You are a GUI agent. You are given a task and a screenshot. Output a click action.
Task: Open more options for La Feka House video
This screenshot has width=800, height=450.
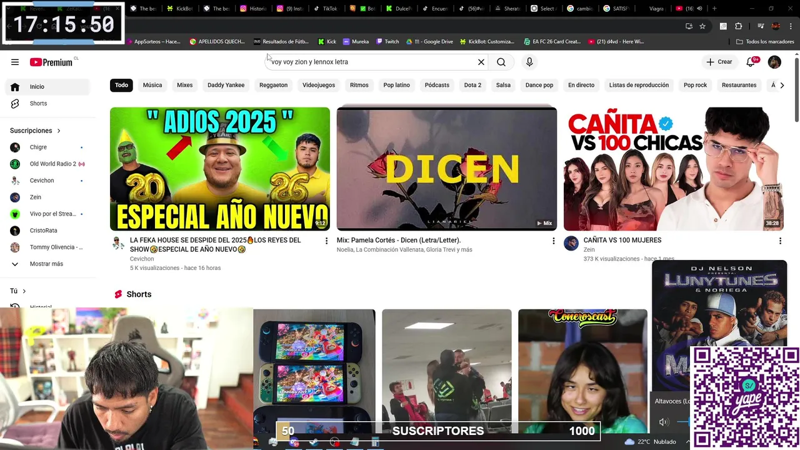click(x=326, y=241)
